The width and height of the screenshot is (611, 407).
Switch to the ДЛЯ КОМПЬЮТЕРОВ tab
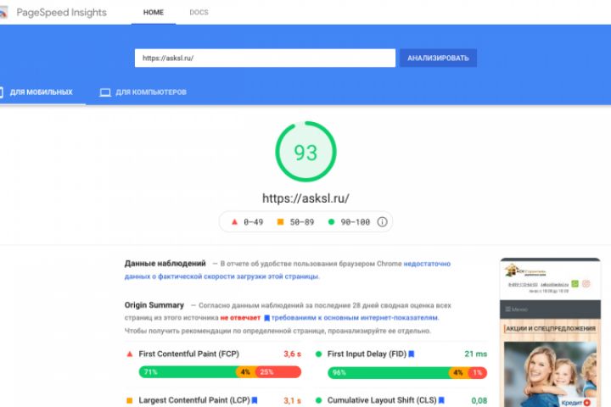point(143,92)
